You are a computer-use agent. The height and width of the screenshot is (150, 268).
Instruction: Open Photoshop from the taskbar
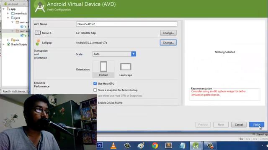pos(100,145)
